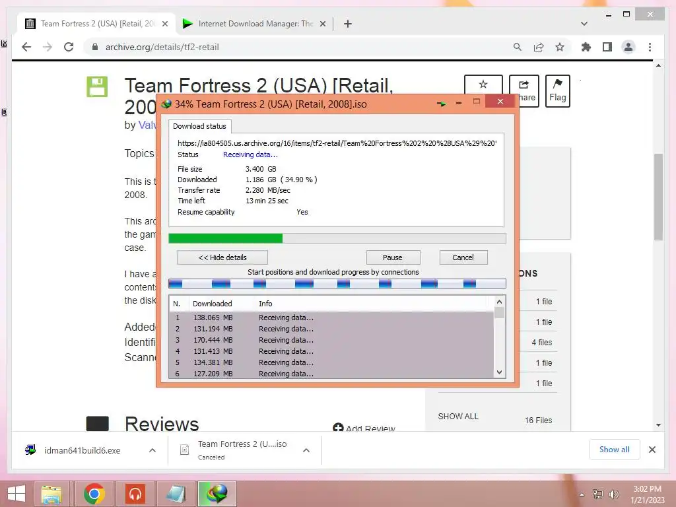Click the share page icon in address bar

pyautogui.click(x=539, y=47)
